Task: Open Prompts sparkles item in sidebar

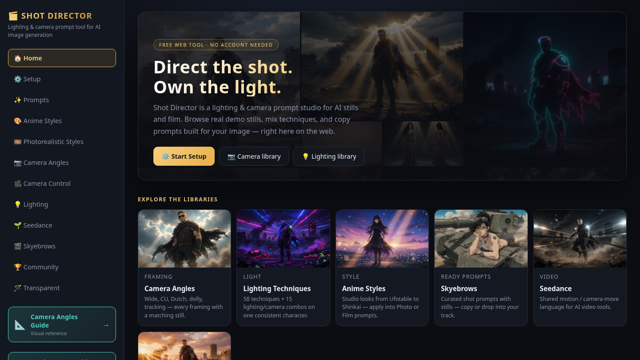Action: (x=62, y=100)
